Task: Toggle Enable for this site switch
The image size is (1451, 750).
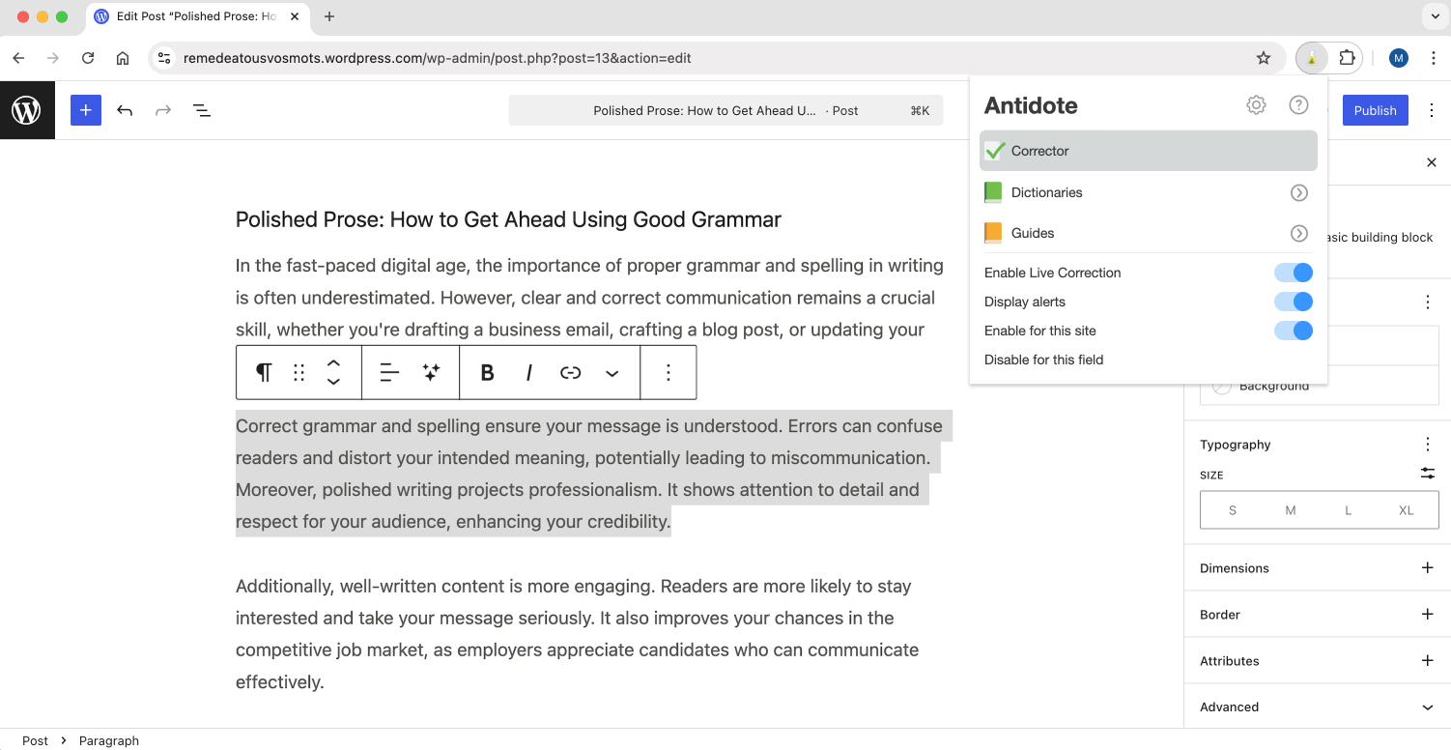Action: point(1294,331)
